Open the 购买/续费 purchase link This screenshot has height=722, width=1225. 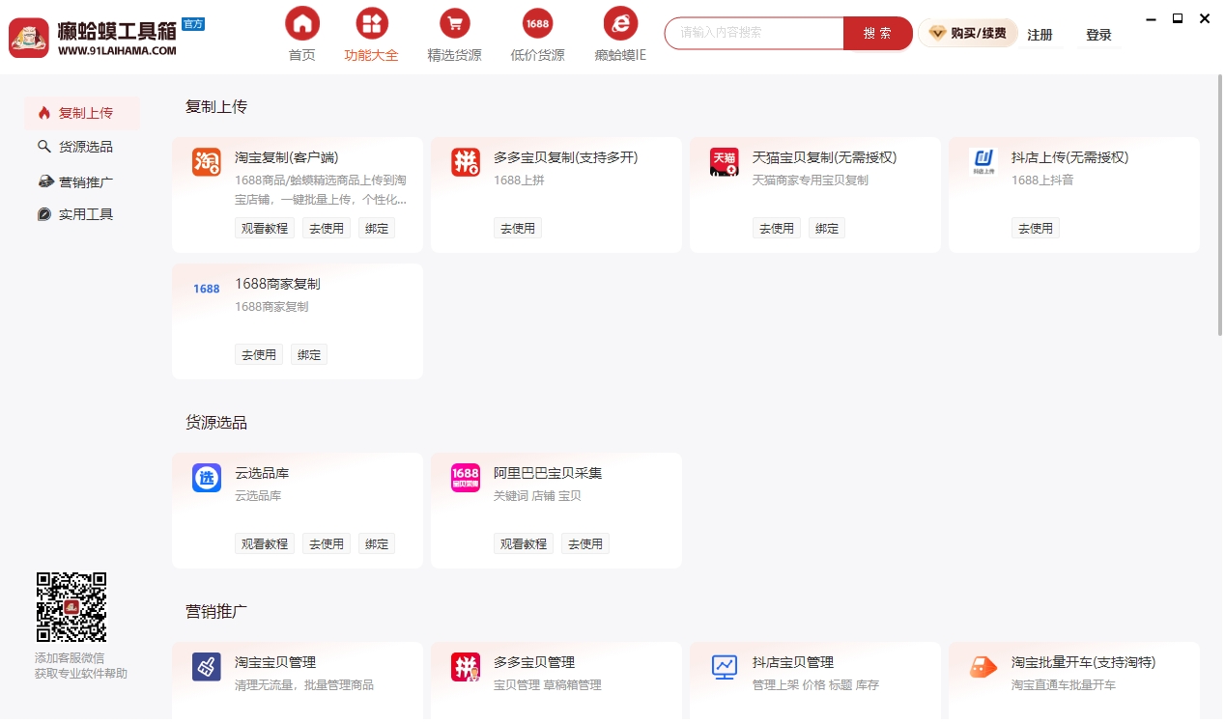pyautogui.click(x=967, y=32)
